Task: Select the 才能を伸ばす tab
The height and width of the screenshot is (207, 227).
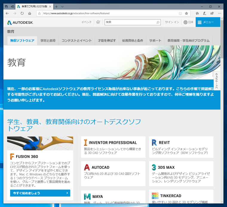Action: 107,41
